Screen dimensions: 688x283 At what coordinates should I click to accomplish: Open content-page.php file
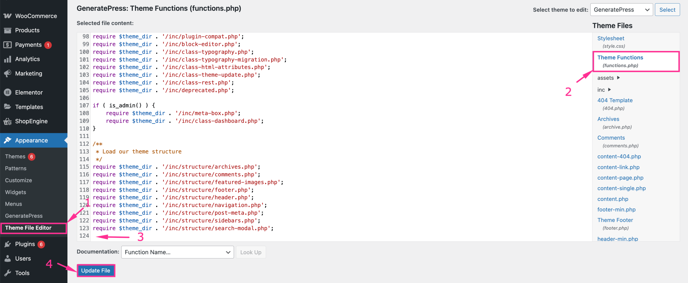point(620,178)
